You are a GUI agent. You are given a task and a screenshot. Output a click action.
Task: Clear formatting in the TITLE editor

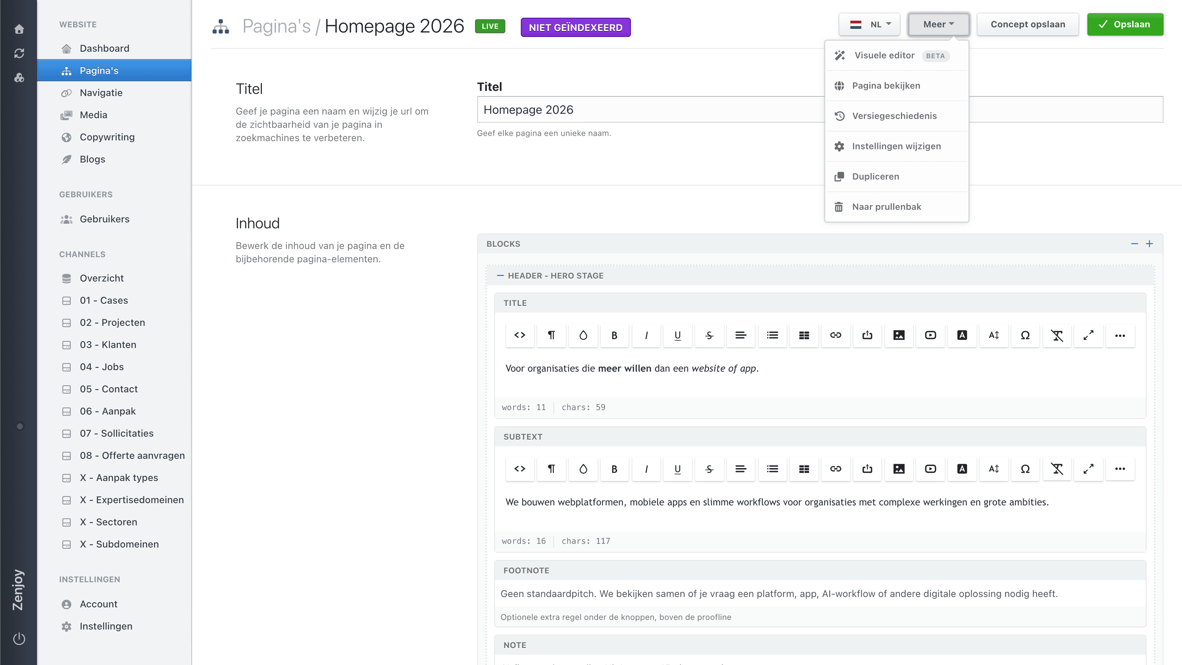1057,335
